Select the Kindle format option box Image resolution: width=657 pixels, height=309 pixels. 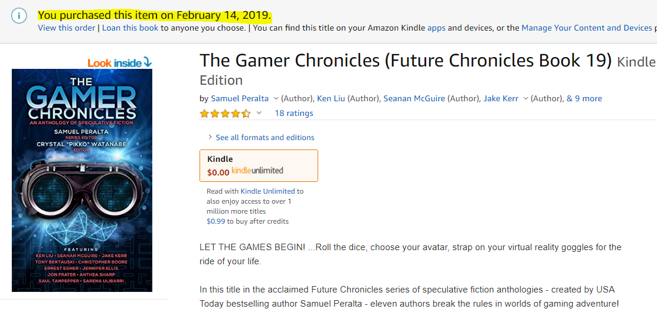click(259, 165)
